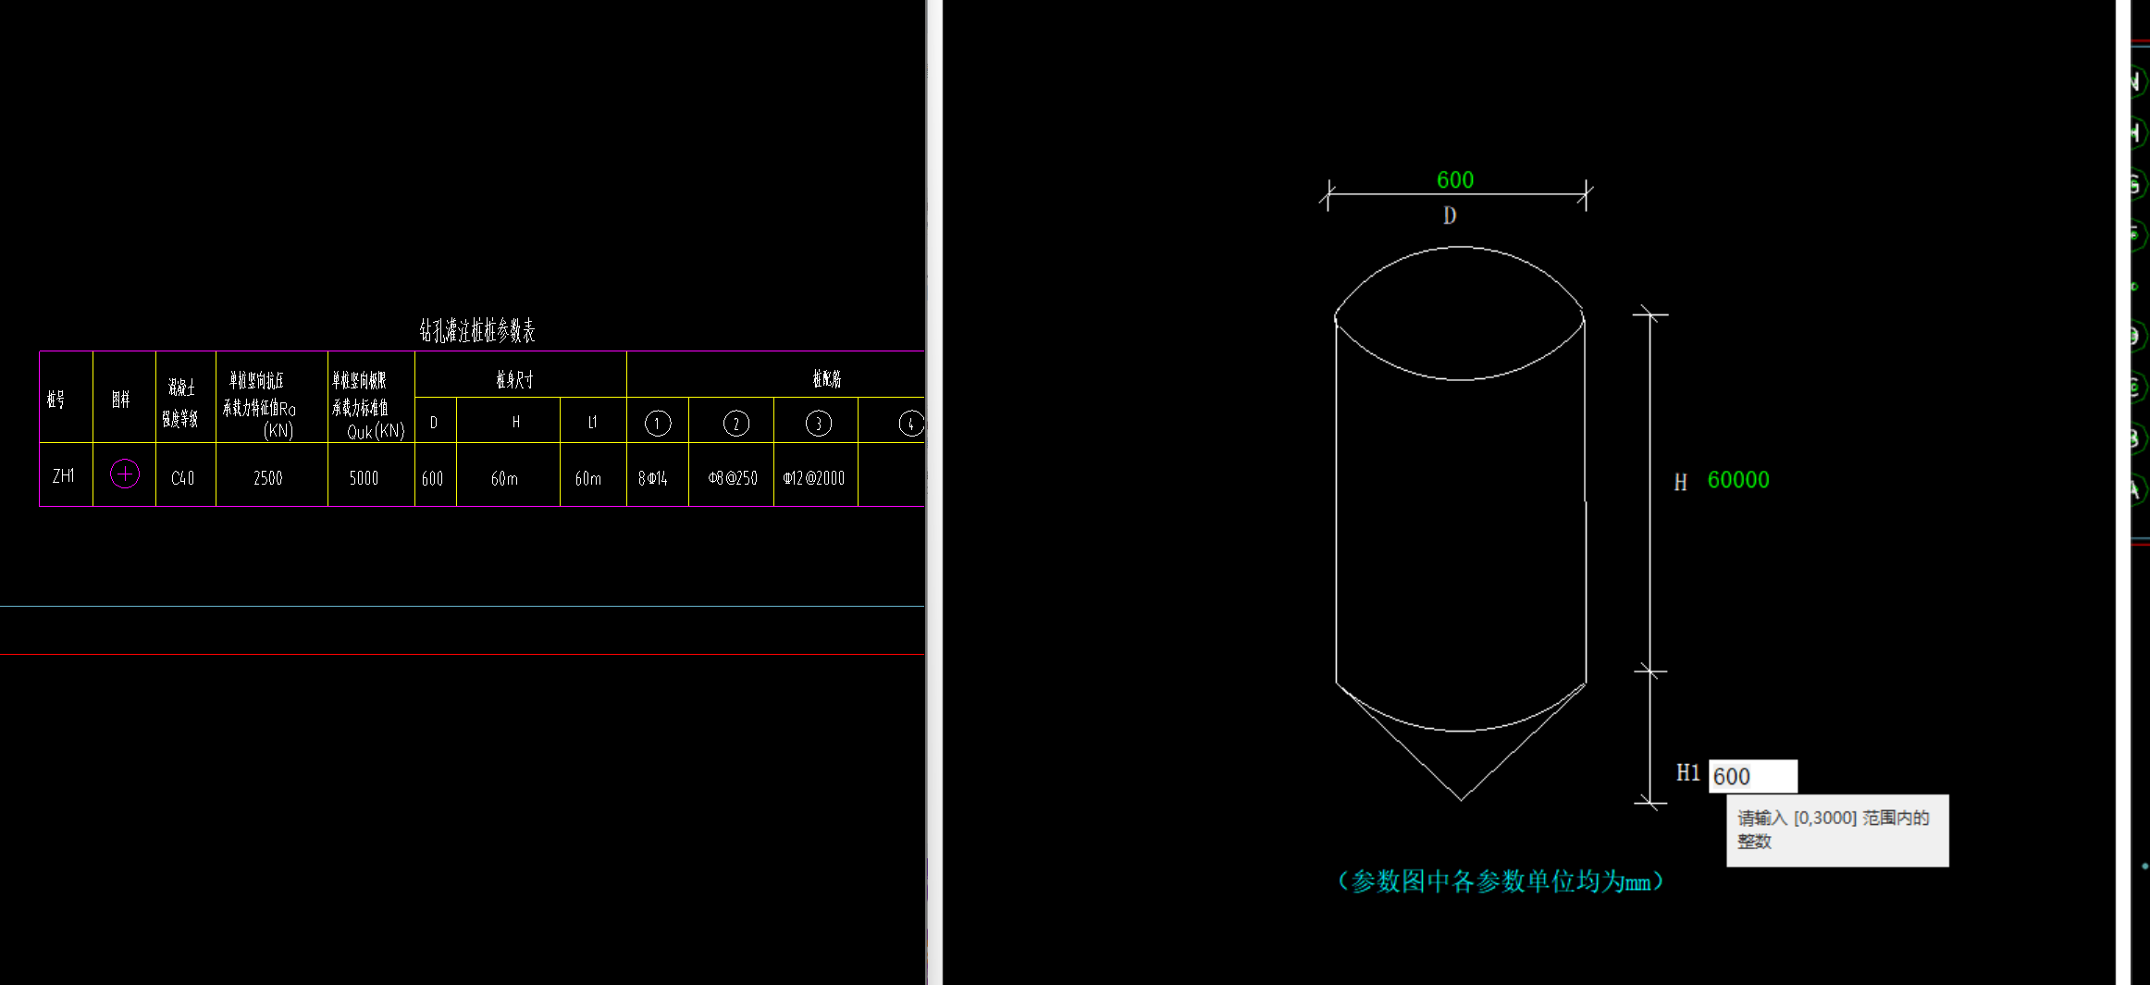Click circled number 1 column header
The image size is (2150, 985).
[x=658, y=424]
